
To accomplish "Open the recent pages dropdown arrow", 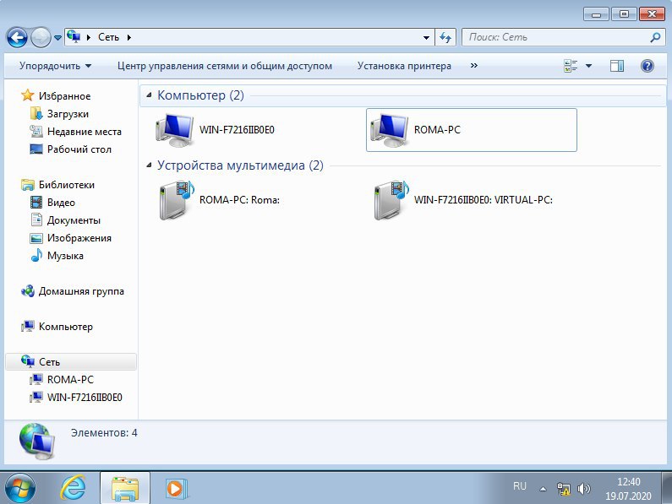I will (57, 38).
